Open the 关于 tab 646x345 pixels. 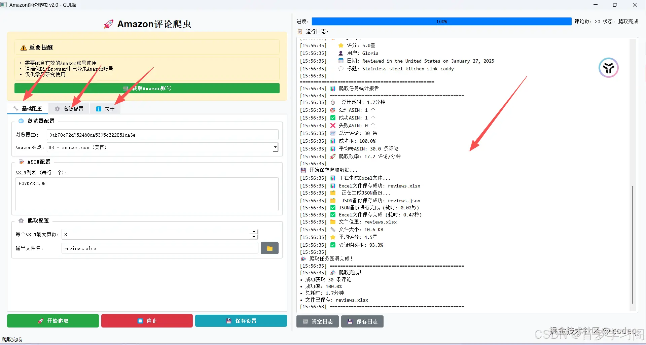tap(105, 109)
